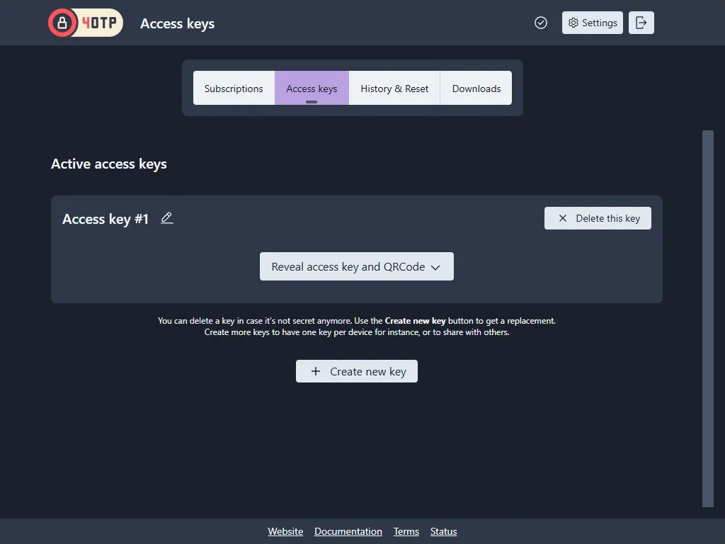This screenshot has height=544, width=725.
Task: Click the scrollbar on the right edge
Action: tap(708, 319)
